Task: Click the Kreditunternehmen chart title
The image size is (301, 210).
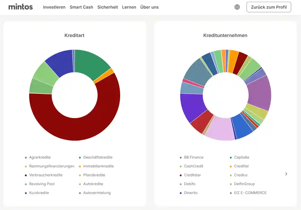Action: [x=225, y=35]
